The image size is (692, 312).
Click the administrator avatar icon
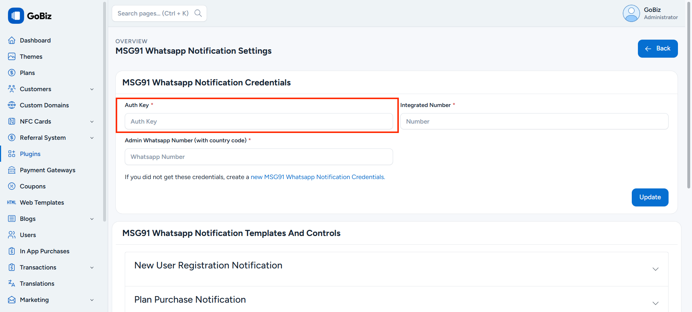(x=631, y=13)
